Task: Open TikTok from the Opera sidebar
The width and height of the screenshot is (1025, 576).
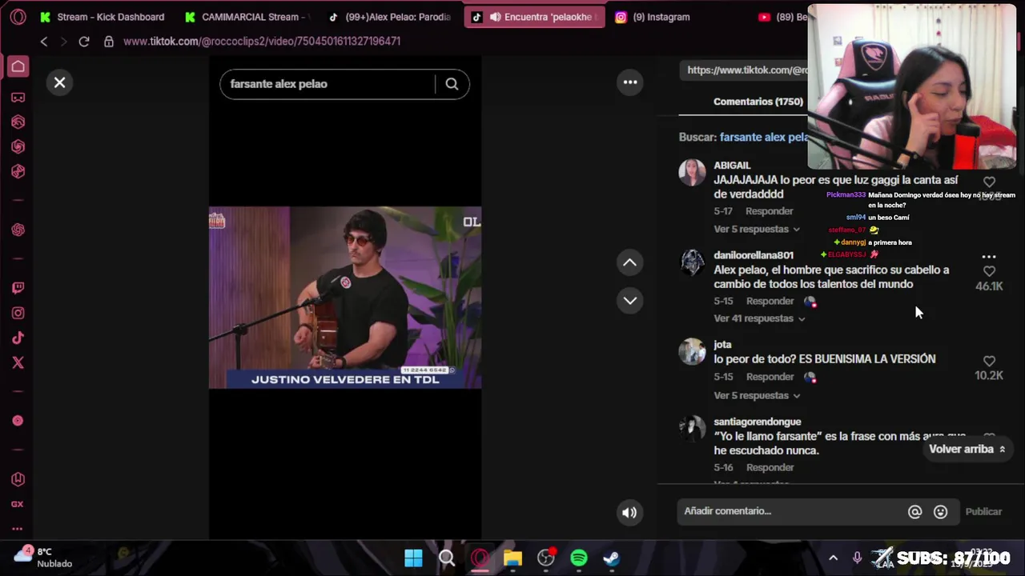Action: click(x=18, y=338)
